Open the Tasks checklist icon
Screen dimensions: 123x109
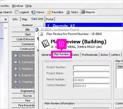(x=68, y=12)
